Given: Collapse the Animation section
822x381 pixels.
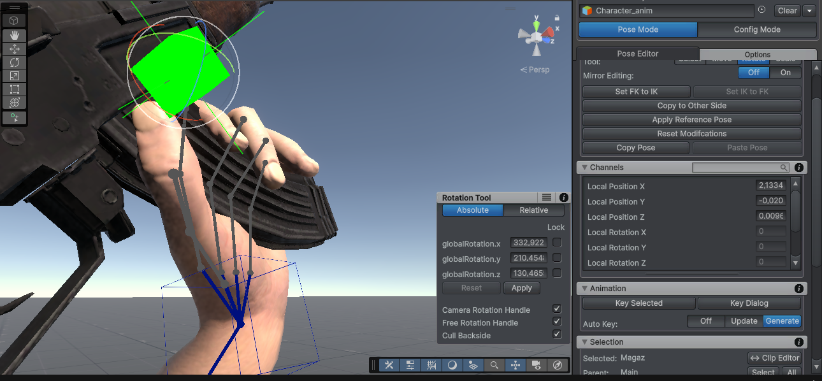Looking at the screenshot, I should click(584, 289).
